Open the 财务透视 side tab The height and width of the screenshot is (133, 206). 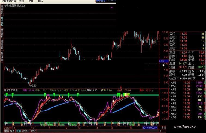pos(2,45)
